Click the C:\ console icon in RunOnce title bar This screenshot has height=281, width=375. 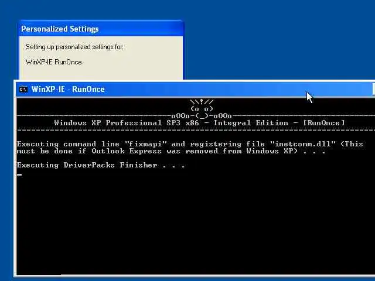(23, 90)
